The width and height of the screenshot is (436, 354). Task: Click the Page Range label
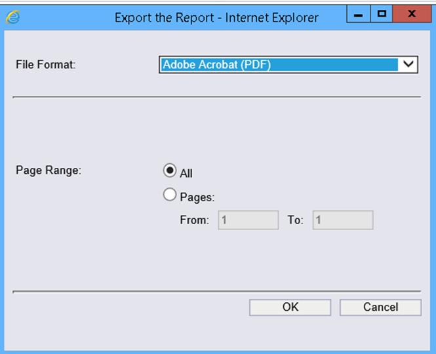click(49, 170)
